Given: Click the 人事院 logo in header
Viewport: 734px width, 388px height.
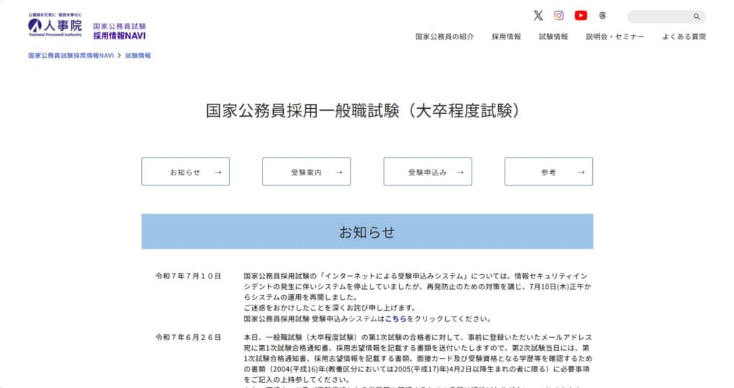Looking at the screenshot, I should pyautogui.click(x=55, y=25).
